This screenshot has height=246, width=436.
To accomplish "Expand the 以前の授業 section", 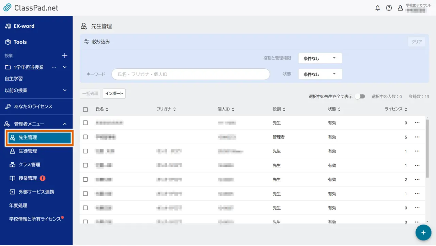I will [65, 90].
